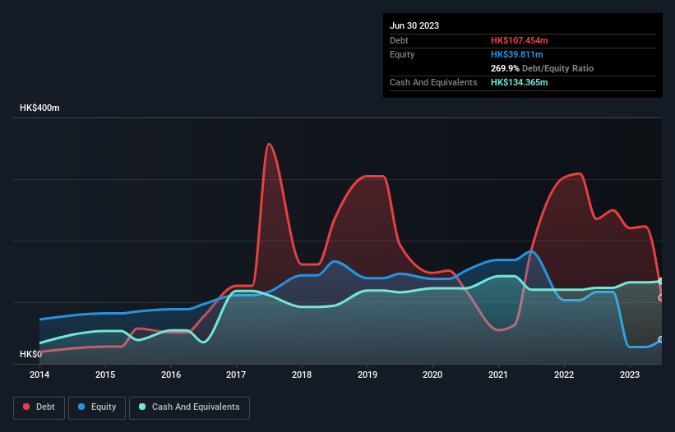This screenshot has height=432, width=675.
Task: Click the teal Cash endpoint marker
Action: [x=661, y=281]
